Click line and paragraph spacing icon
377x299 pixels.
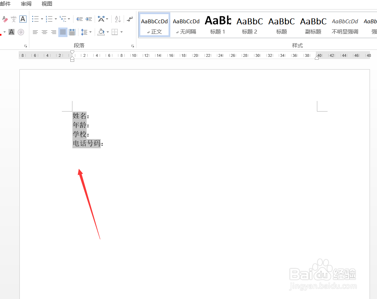84,32
